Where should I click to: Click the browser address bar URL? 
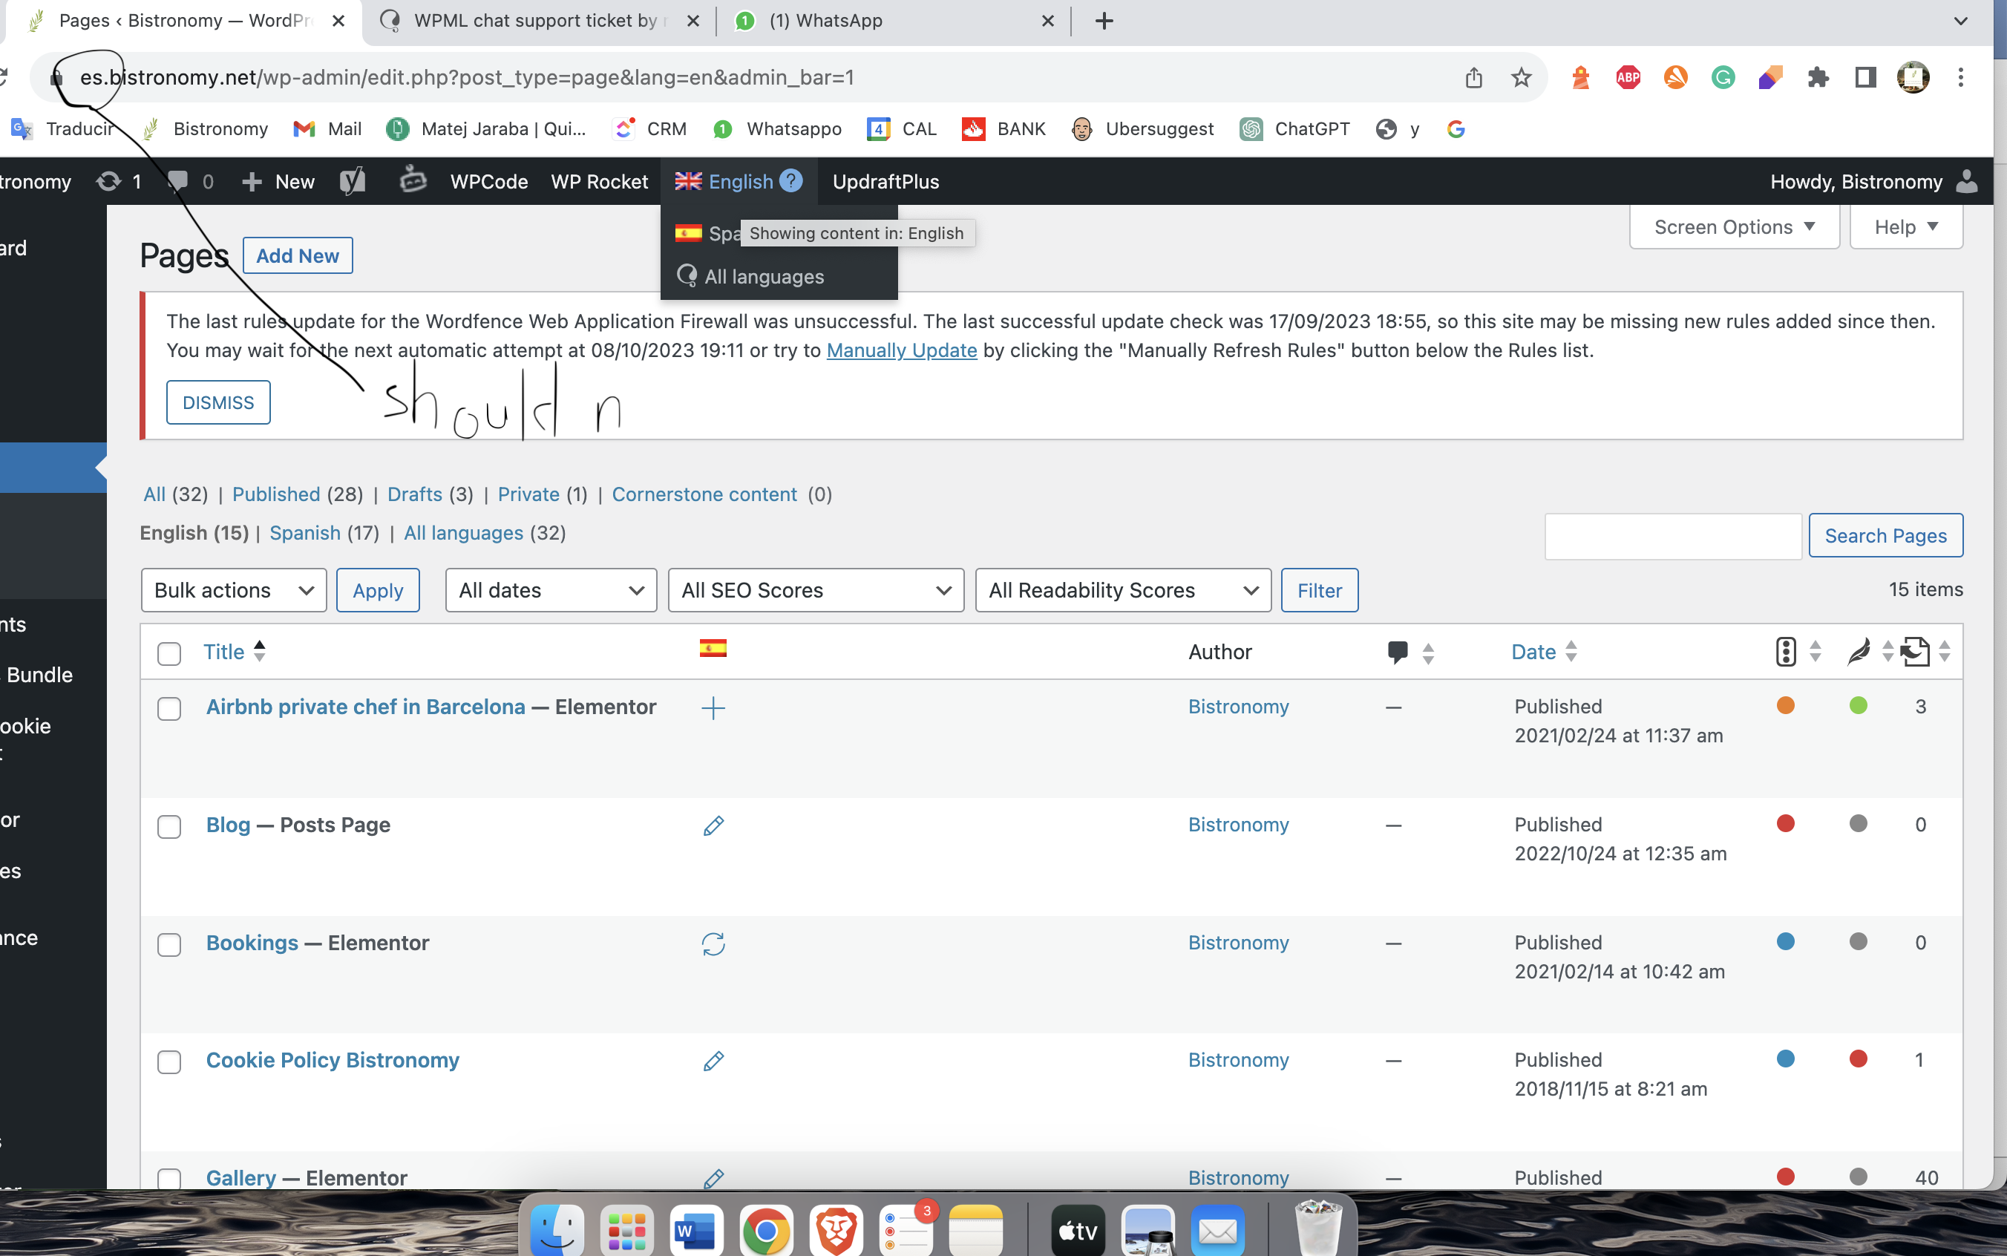click(467, 77)
